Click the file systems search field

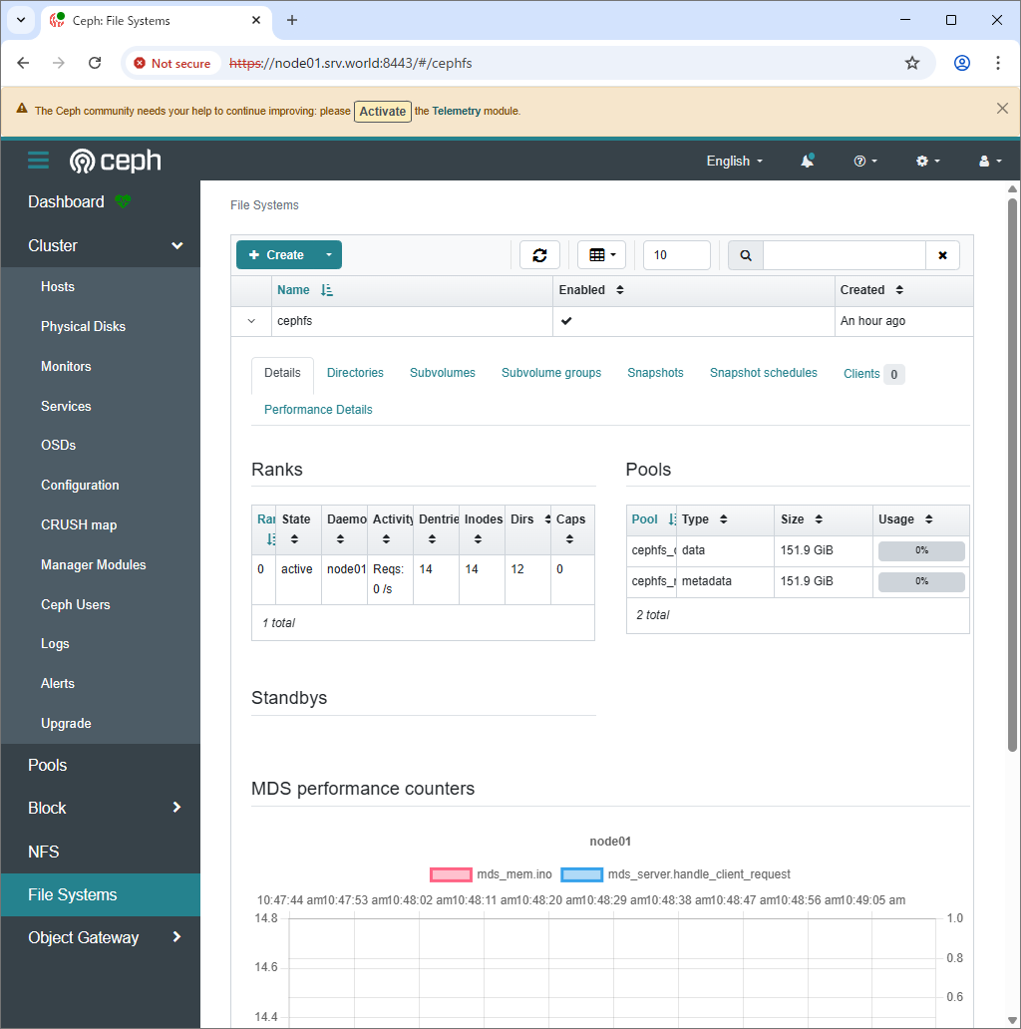[x=844, y=255]
